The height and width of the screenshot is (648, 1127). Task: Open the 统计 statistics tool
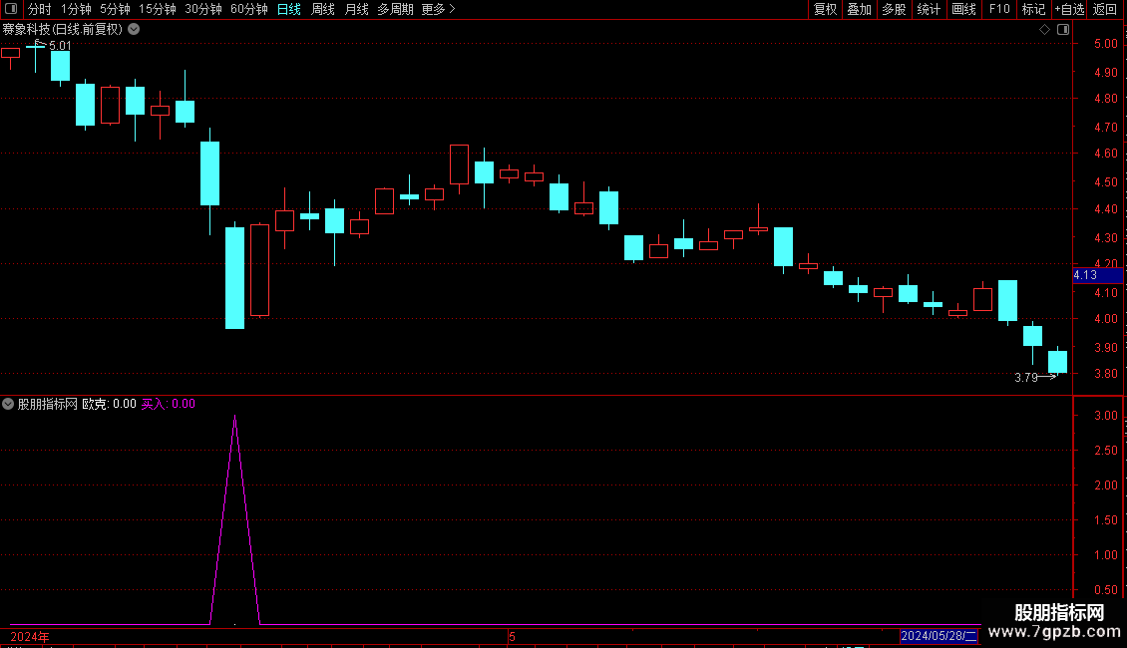[928, 9]
